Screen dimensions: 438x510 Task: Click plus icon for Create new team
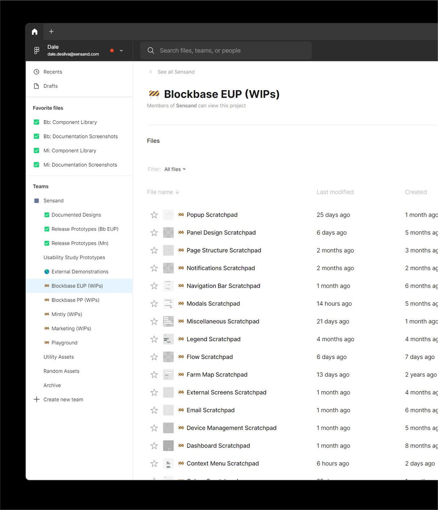click(36, 399)
